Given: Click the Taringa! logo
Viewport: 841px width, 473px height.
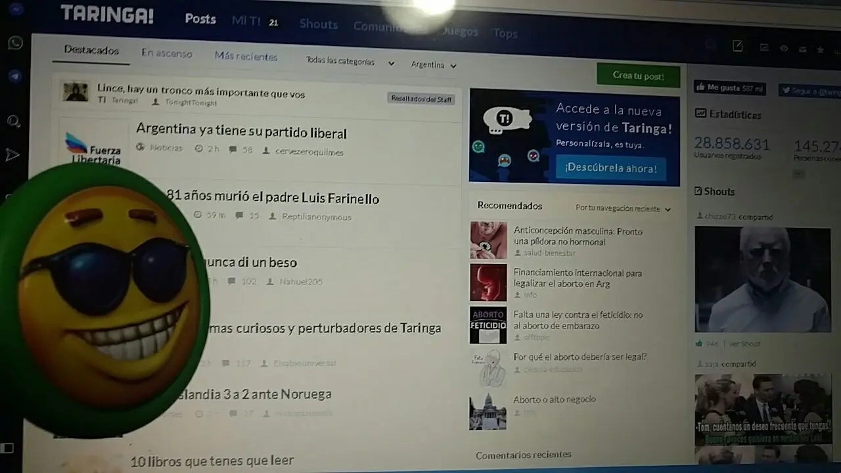Looking at the screenshot, I should [x=107, y=14].
